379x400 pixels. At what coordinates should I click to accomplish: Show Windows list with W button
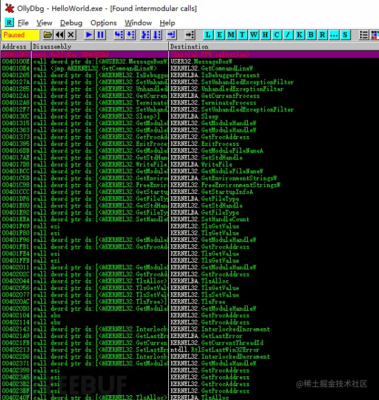click(254, 35)
